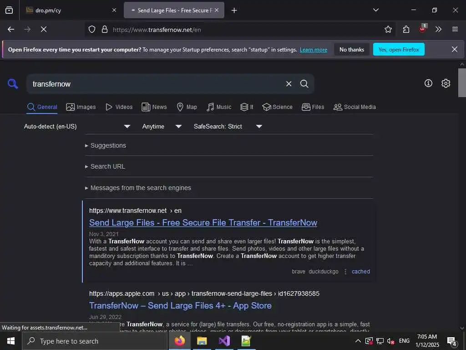This screenshot has width=466, height=350.
Task: Open Send Large Files result link
Action: tap(203, 222)
